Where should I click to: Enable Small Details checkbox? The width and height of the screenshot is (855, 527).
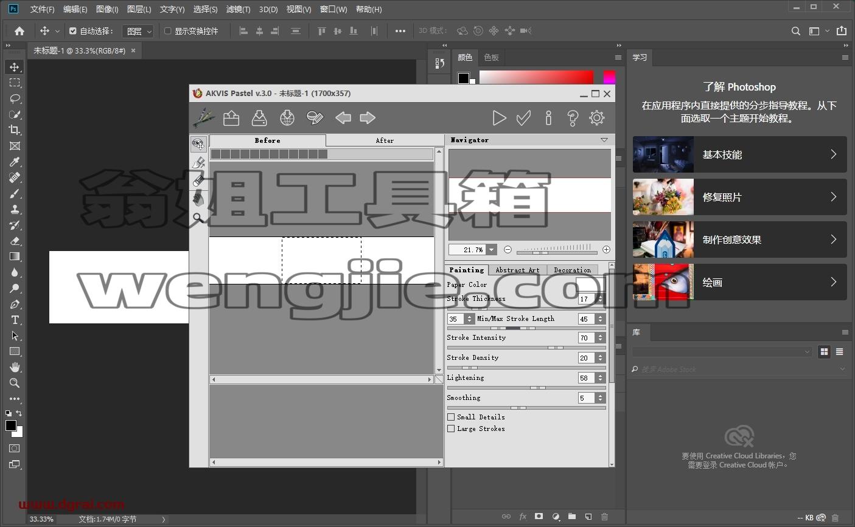(x=451, y=417)
